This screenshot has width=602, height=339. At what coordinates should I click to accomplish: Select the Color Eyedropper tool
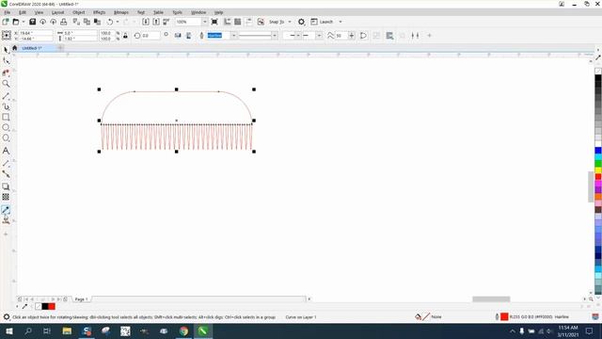6,210
